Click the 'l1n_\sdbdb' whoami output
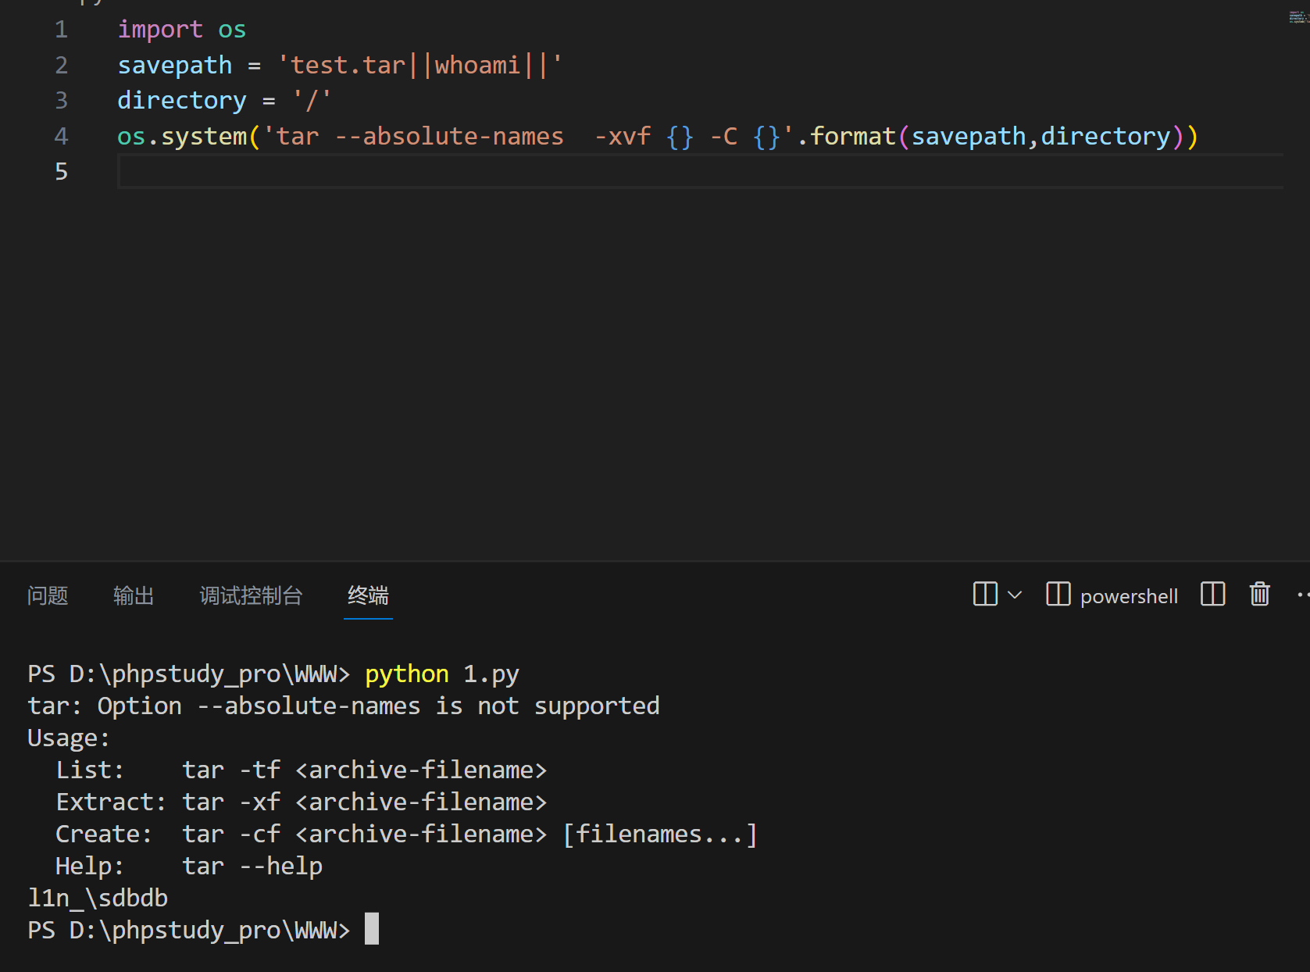The width and height of the screenshot is (1310, 972). pos(98,899)
